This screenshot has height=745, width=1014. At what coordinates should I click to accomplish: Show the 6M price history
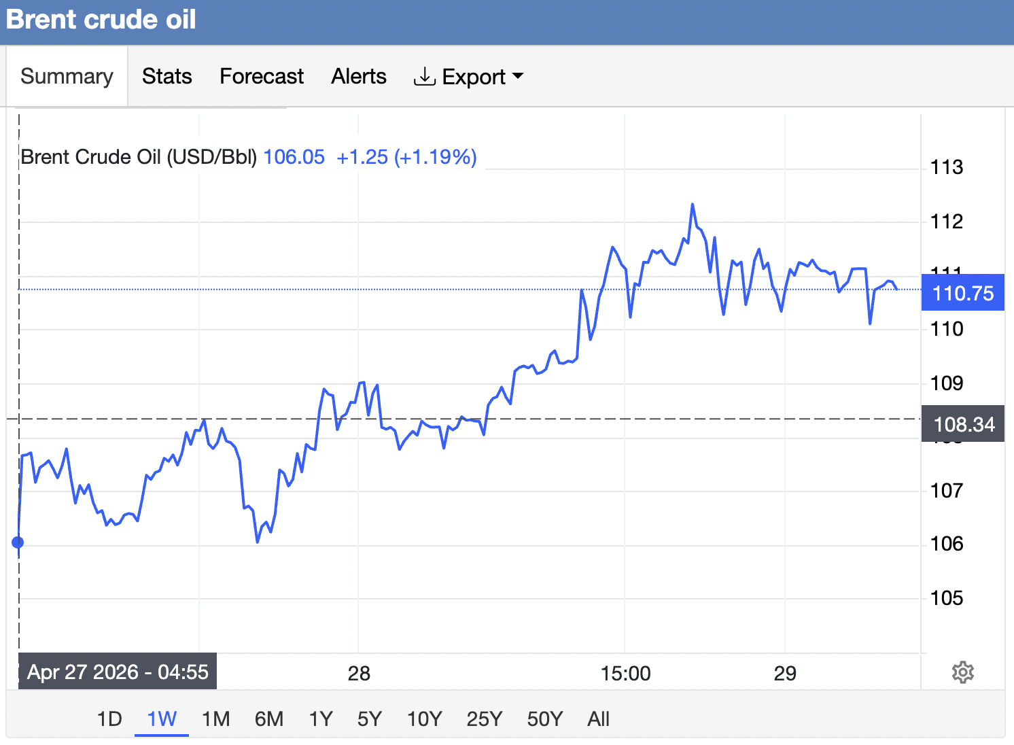coord(269,718)
